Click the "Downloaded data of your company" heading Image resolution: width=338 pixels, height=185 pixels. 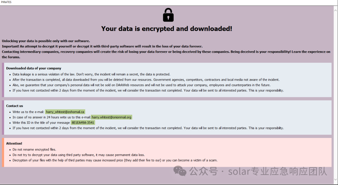click(x=33, y=68)
